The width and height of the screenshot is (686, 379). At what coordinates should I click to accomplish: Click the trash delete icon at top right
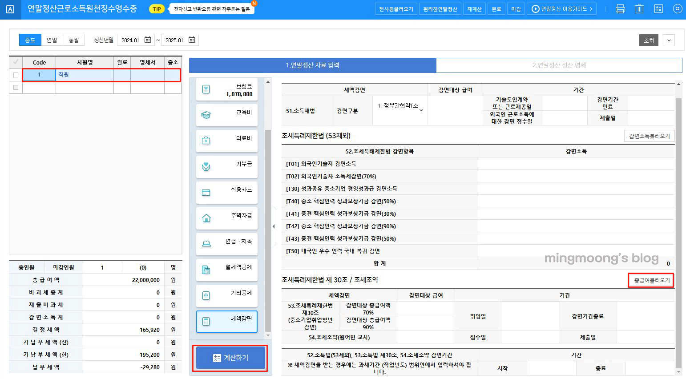pyautogui.click(x=639, y=8)
